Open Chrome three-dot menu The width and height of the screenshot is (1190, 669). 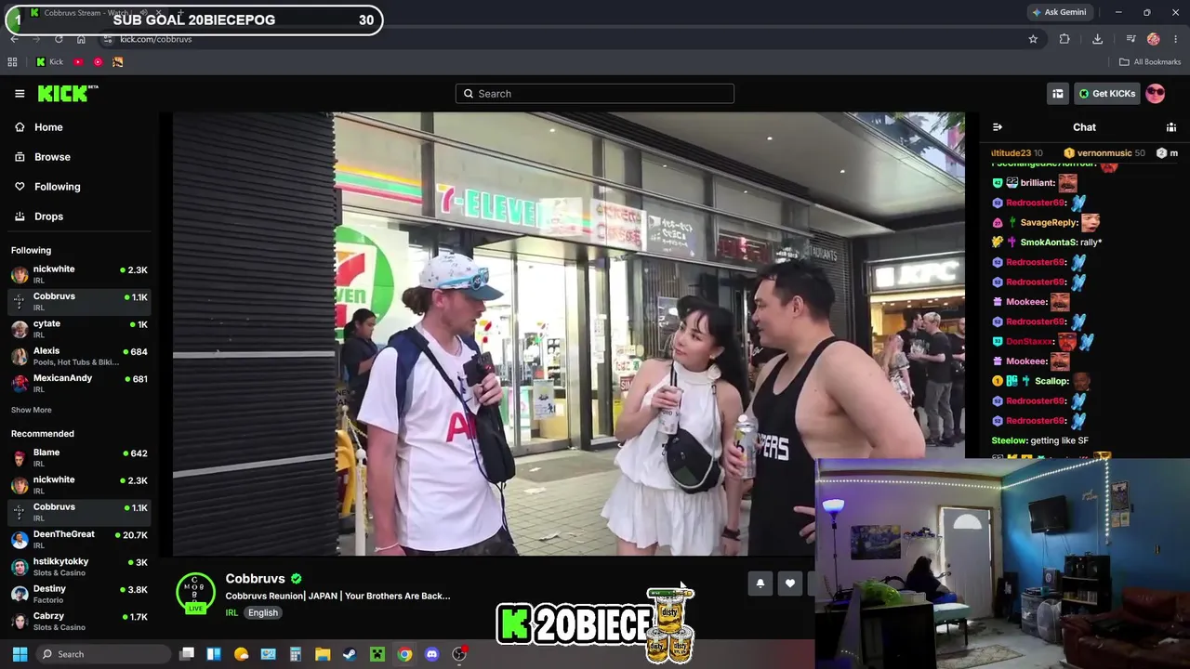1176,39
